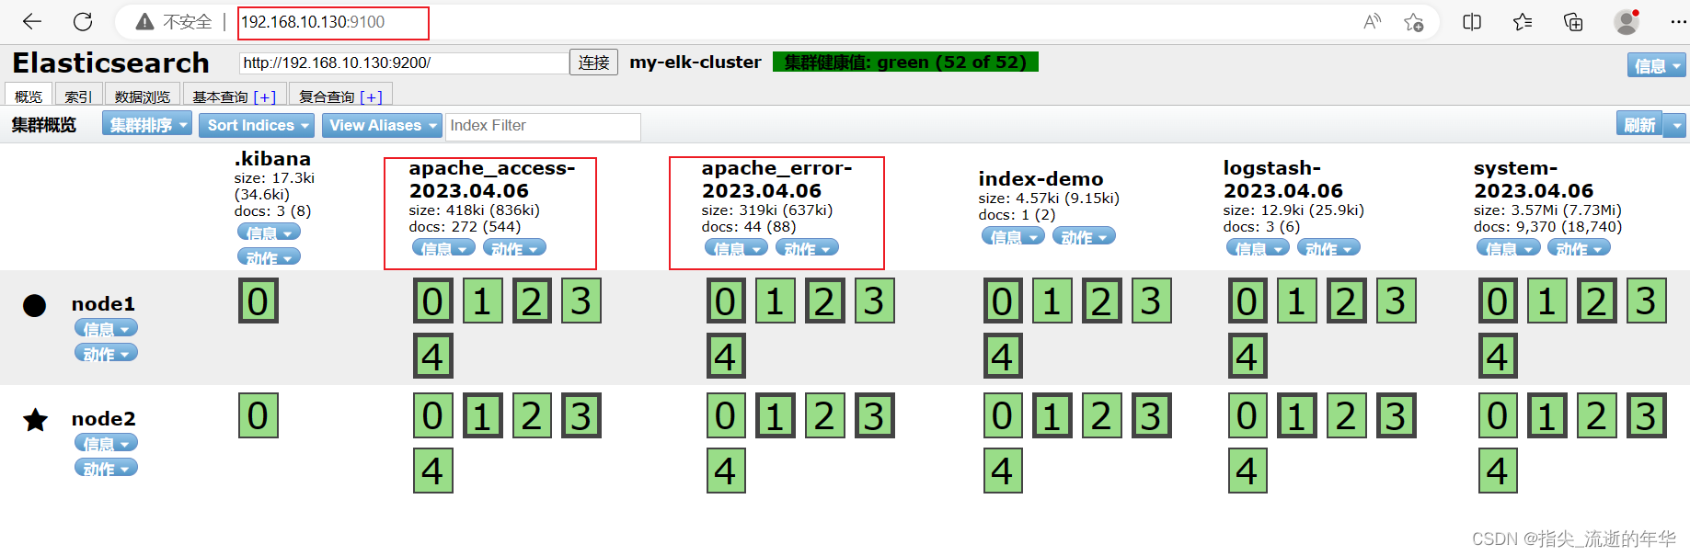Switch to the 数据浏览 tab
1690x556 pixels.
pos(143,96)
